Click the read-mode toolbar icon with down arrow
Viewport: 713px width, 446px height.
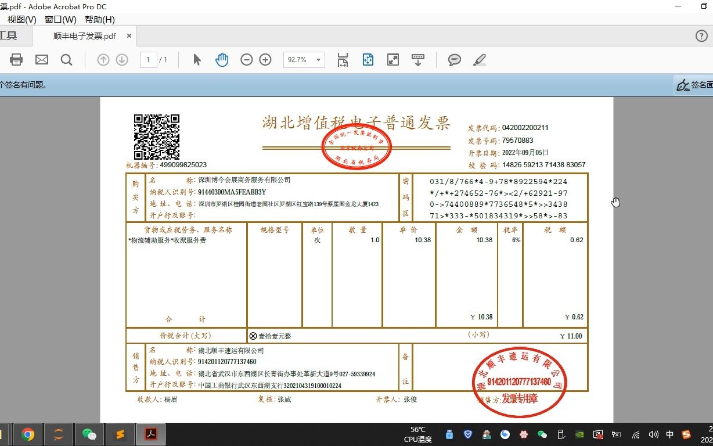tap(418, 59)
